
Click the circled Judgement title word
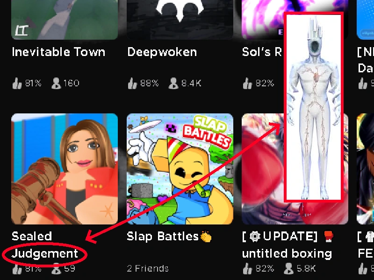point(45,254)
